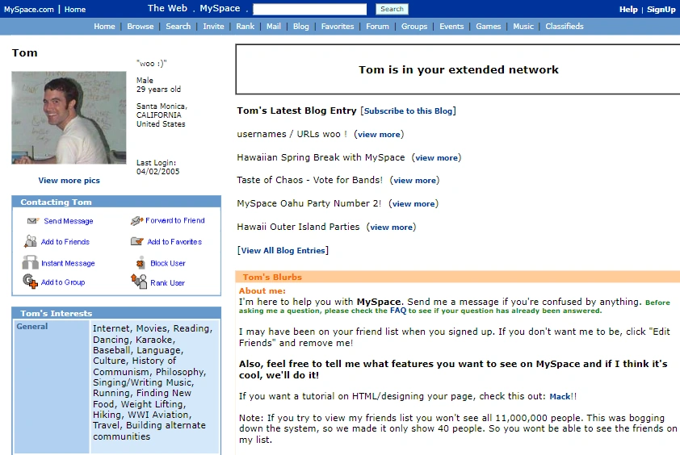View more of Taste of Chaos entry
Screen dimensions: 680x455
click(414, 180)
